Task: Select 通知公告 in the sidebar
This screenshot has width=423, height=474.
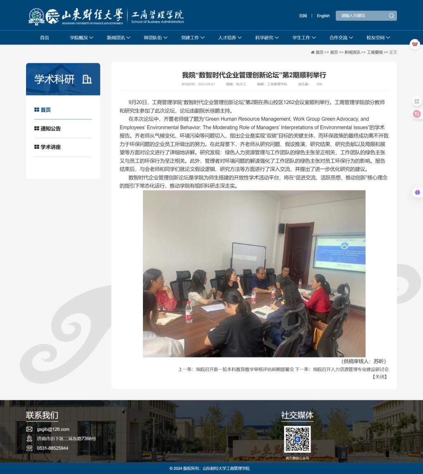Action: [x=50, y=129]
